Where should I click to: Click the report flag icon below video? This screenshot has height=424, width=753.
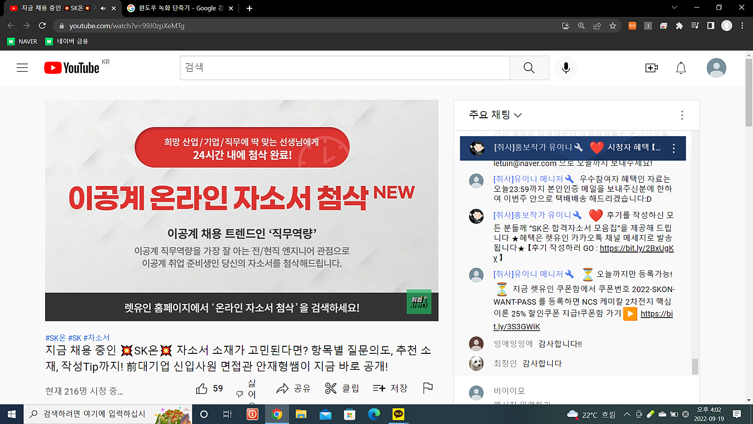[x=427, y=388]
